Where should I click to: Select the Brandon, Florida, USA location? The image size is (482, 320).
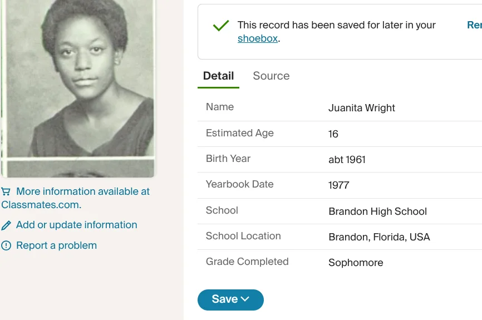pyautogui.click(x=379, y=237)
